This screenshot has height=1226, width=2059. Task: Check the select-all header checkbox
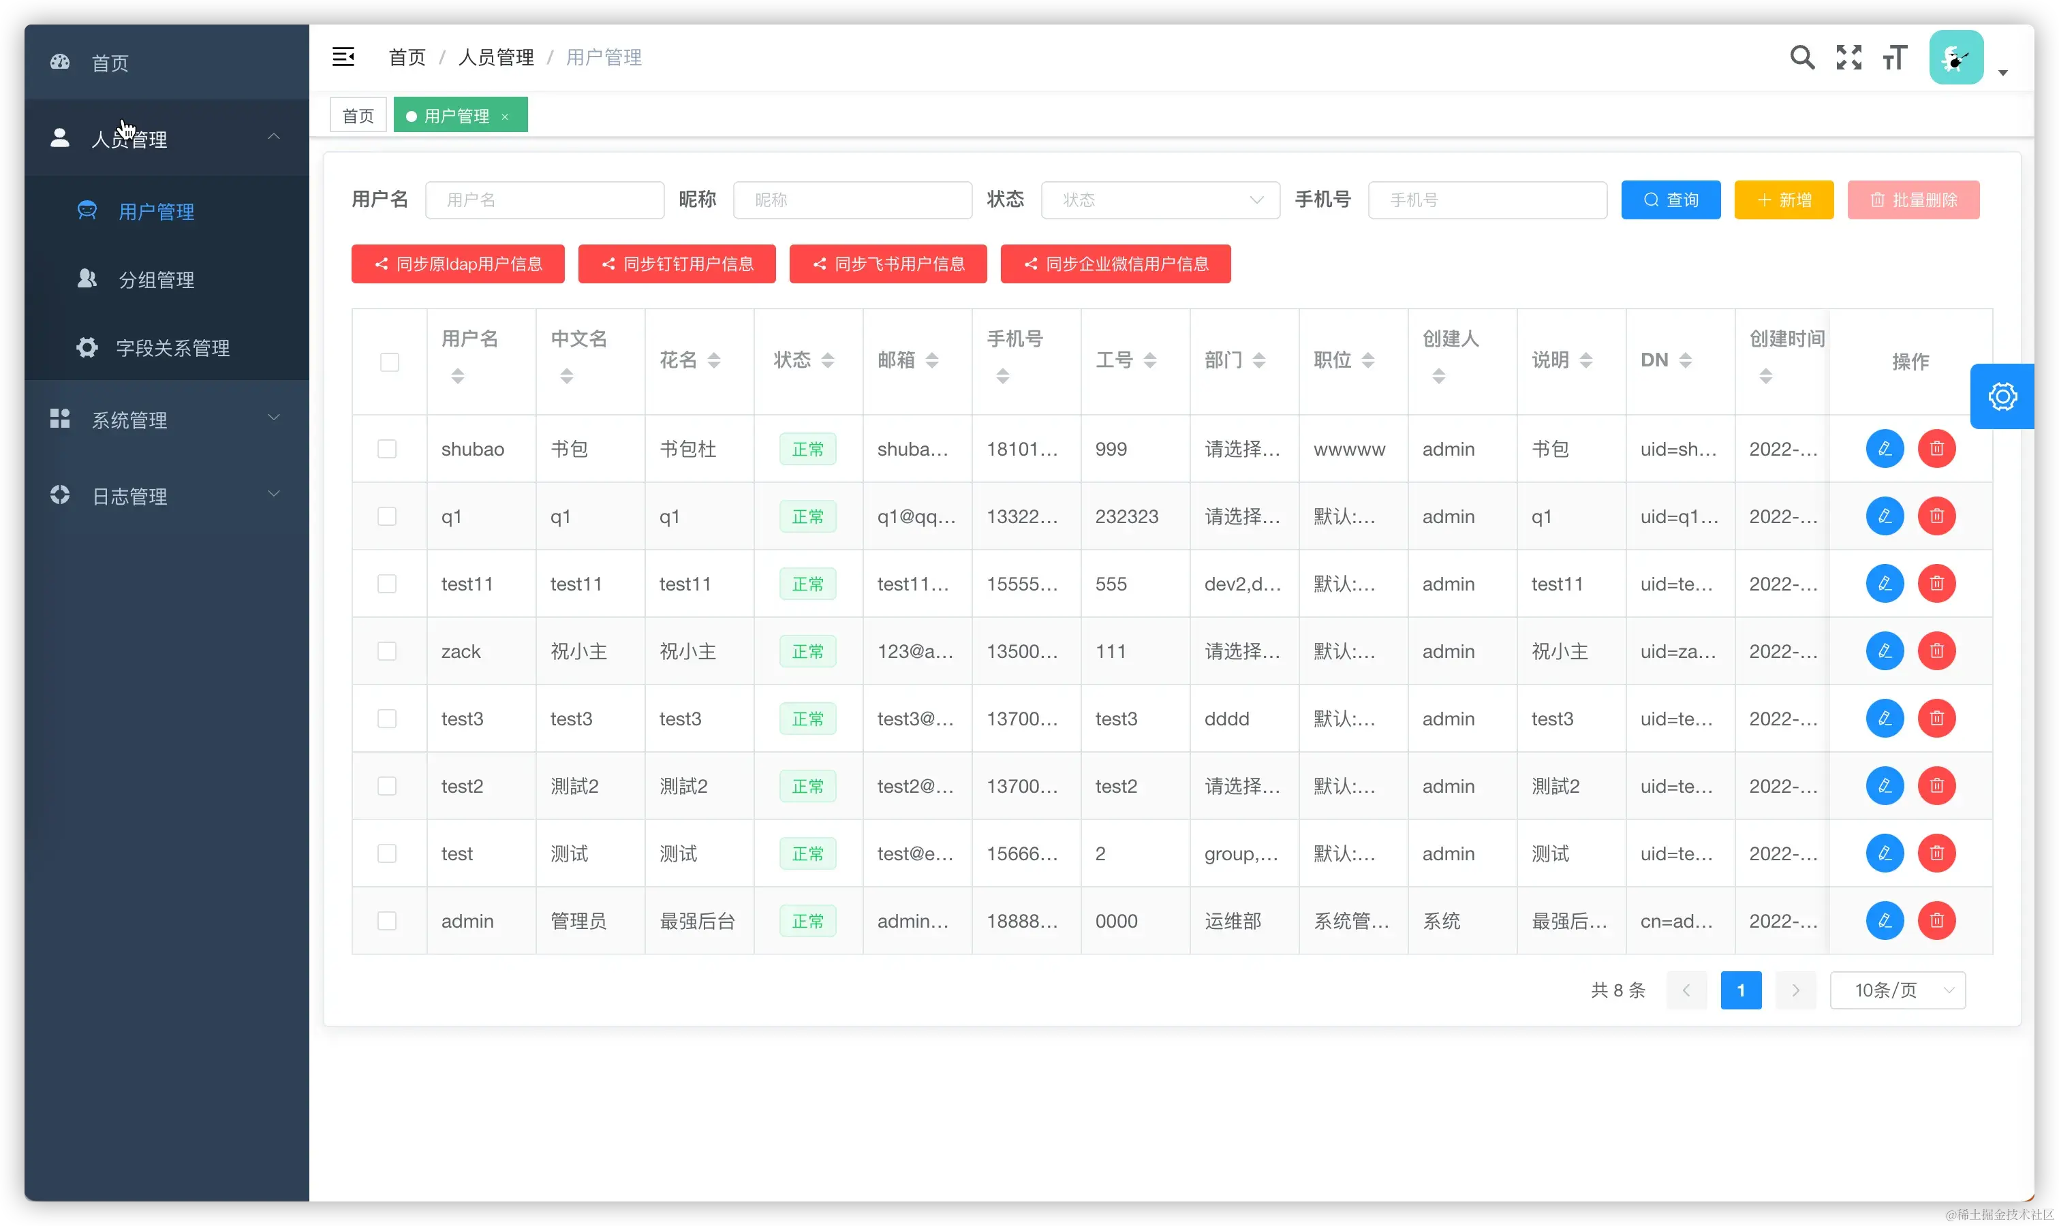click(389, 362)
